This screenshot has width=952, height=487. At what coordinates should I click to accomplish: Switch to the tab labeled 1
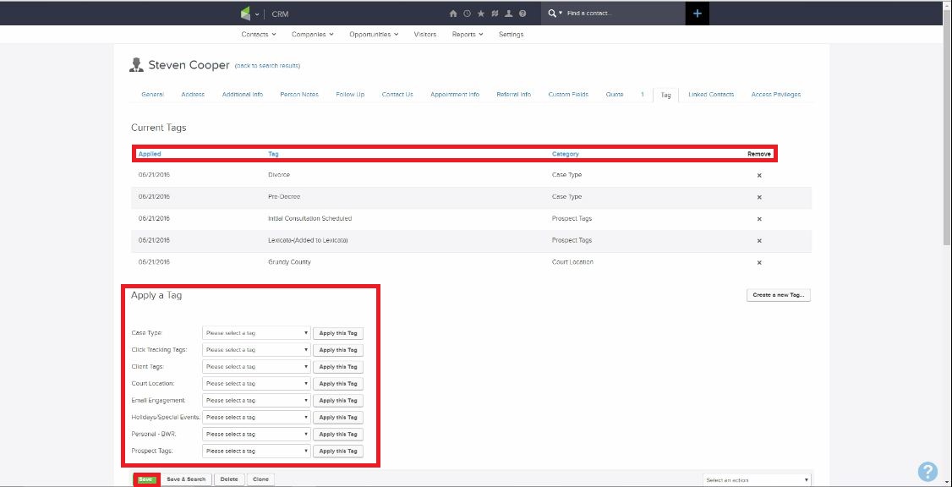point(642,95)
